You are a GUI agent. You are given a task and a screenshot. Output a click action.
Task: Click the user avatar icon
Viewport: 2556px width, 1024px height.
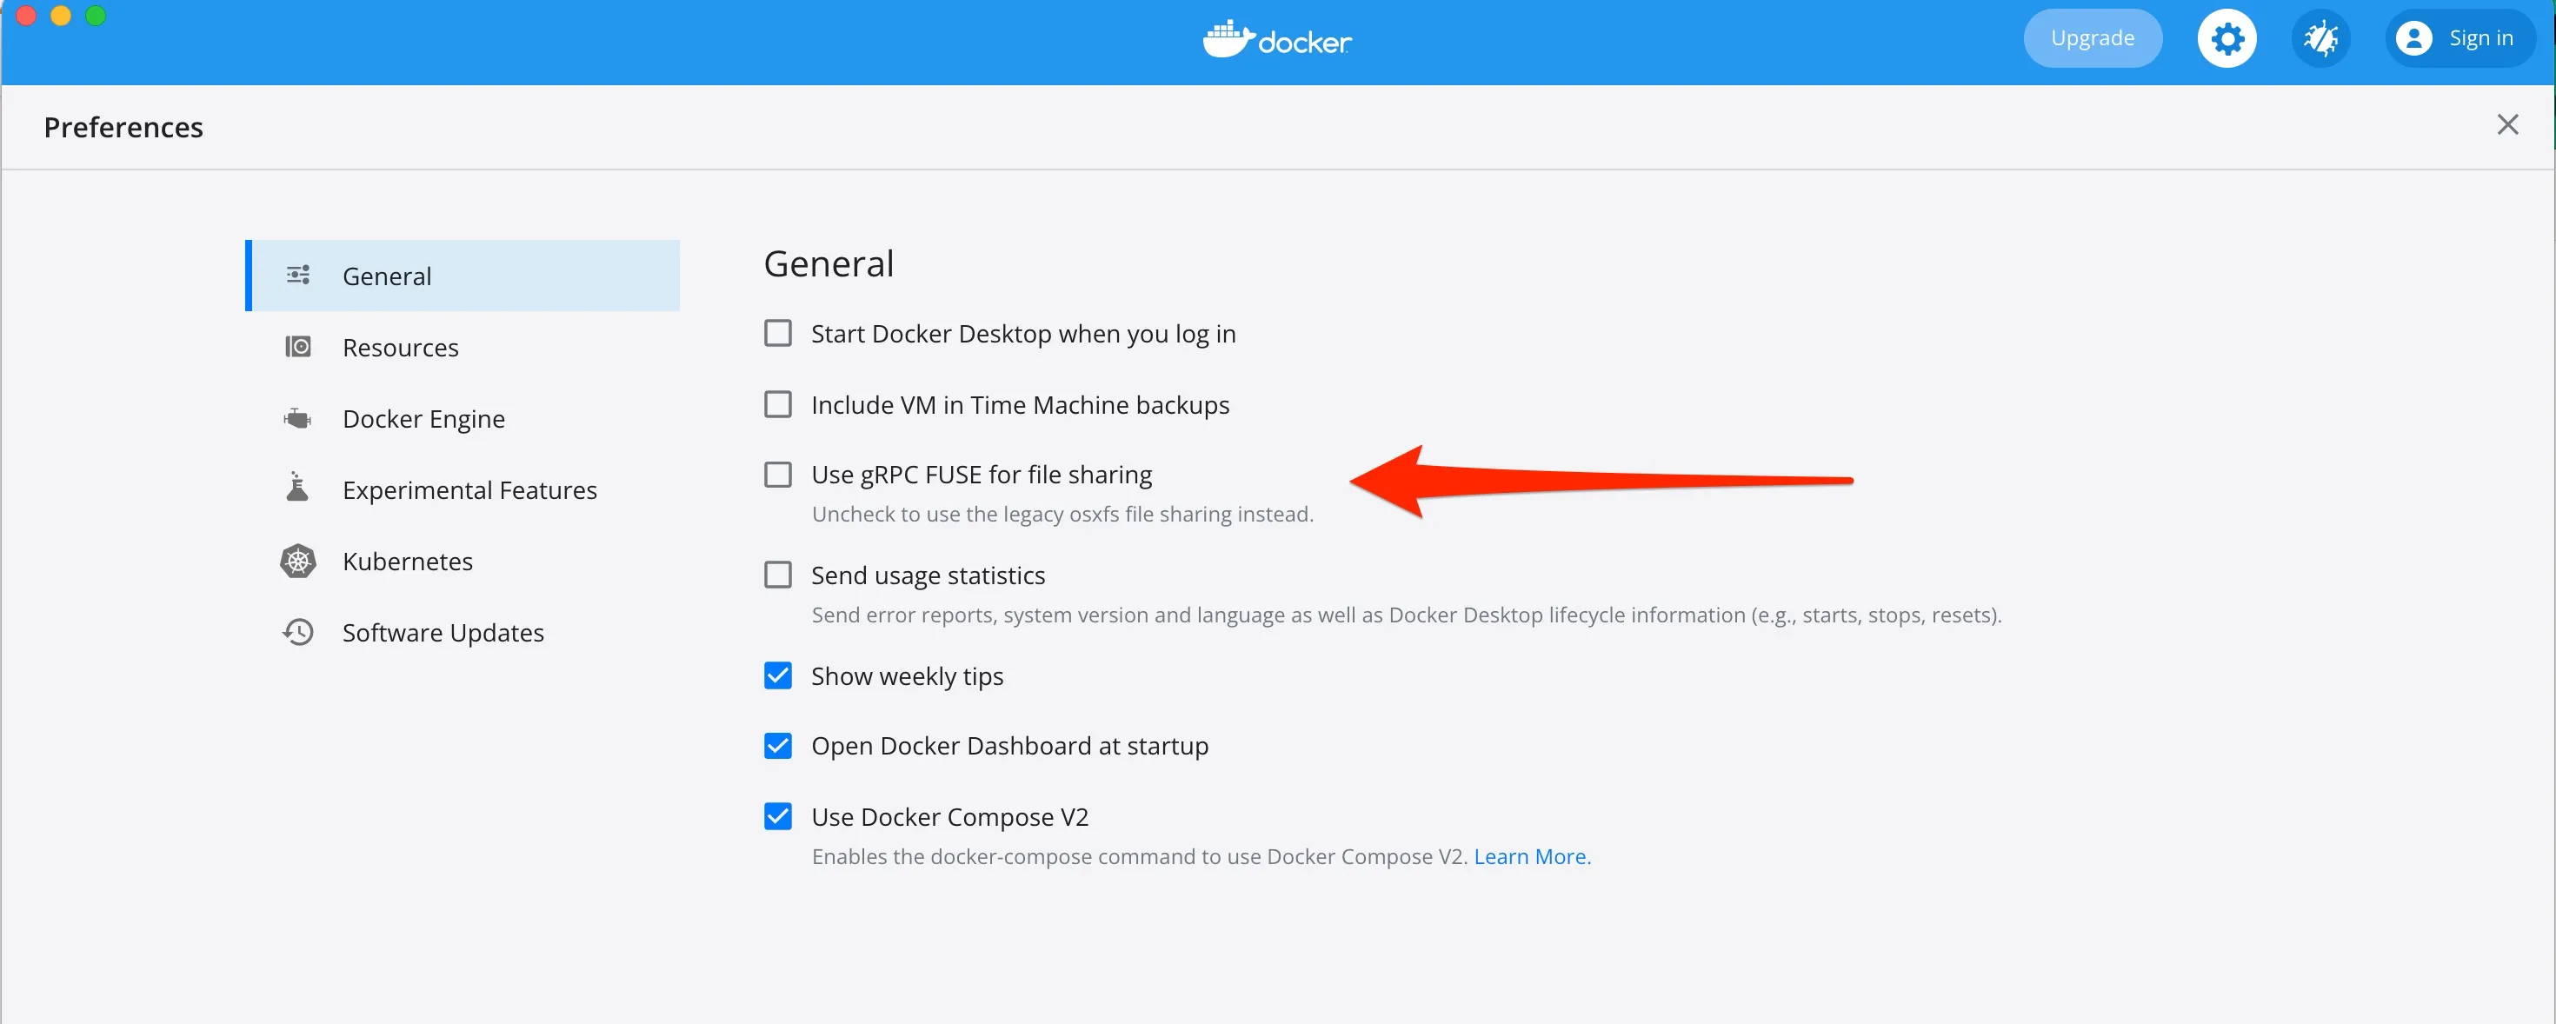pyautogui.click(x=2413, y=39)
